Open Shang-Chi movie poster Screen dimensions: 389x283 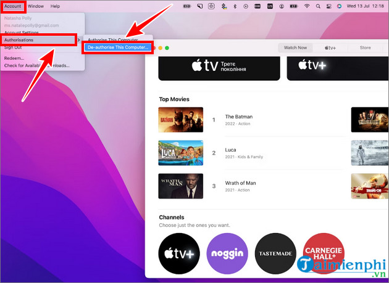click(370, 186)
